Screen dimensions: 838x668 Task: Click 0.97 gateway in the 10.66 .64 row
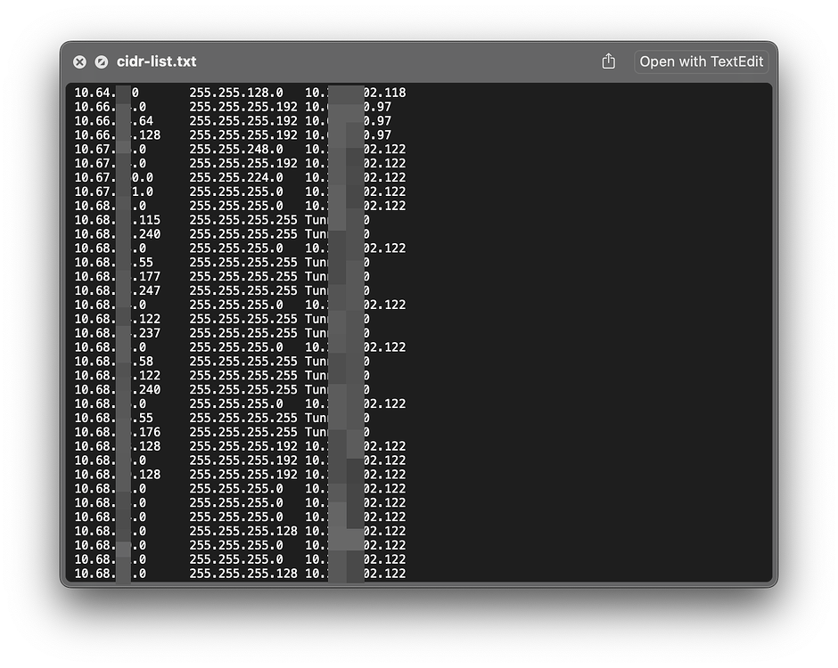coord(348,121)
